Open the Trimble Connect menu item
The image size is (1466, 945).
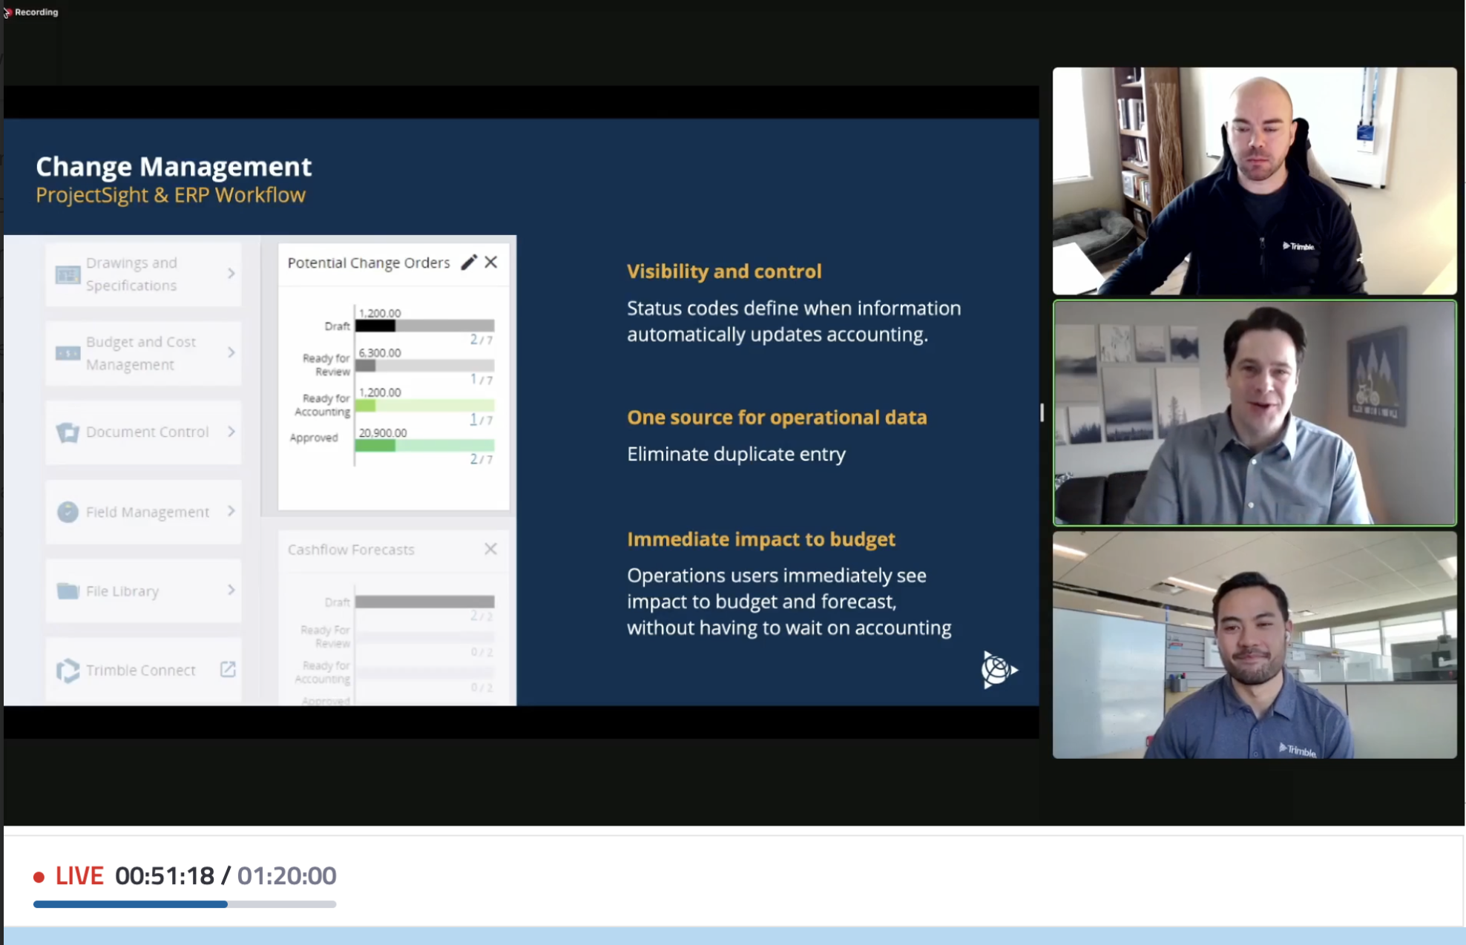click(143, 670)
